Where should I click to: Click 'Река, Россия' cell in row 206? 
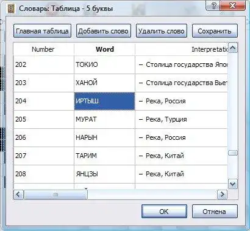(x=182, y=137)
